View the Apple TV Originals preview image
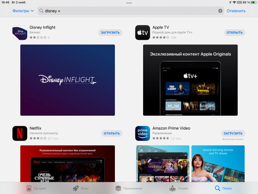258x194 pixels. (190, 80)
